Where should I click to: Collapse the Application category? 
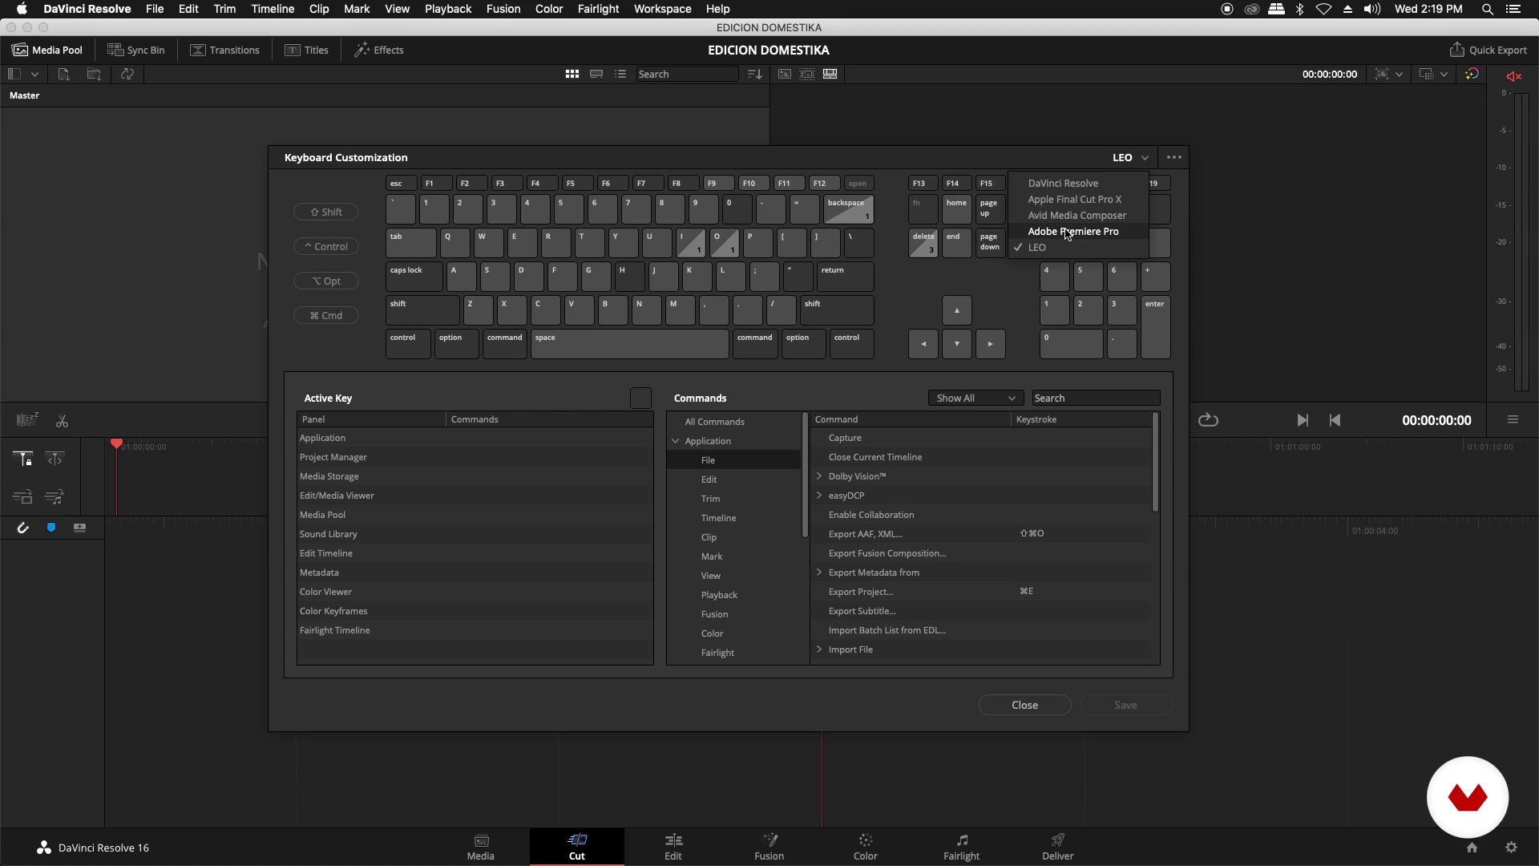(676, 441)
